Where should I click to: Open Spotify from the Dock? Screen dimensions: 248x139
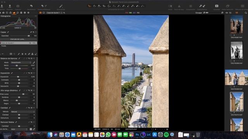(166, 135)
